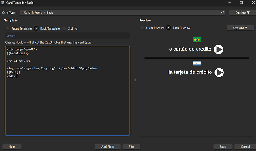256x151 pixels.
Task: Click the splitter handle between template and preview
Action: click(x=135, y=79)
